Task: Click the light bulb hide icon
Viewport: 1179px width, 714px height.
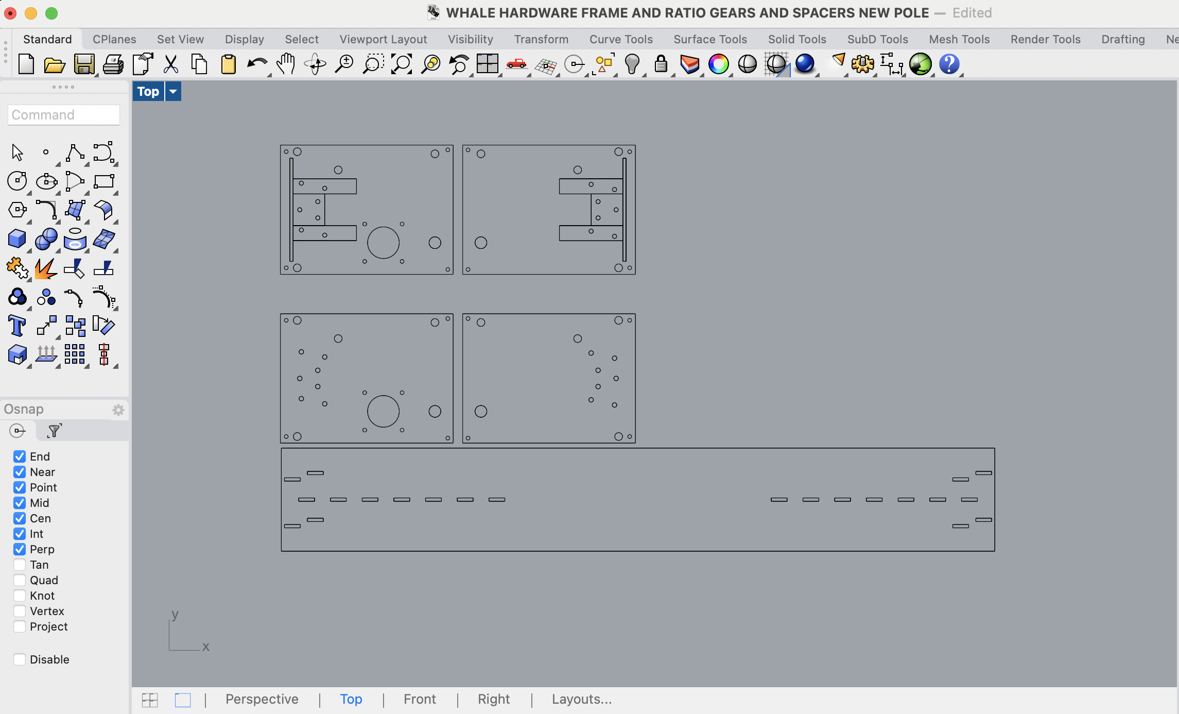Action: [632, 64]
